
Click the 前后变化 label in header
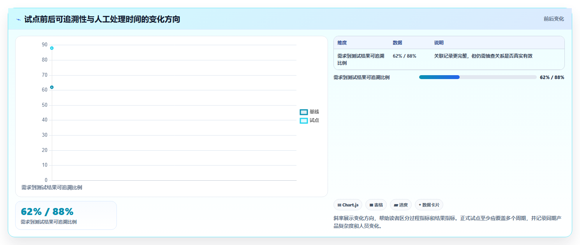554,19
